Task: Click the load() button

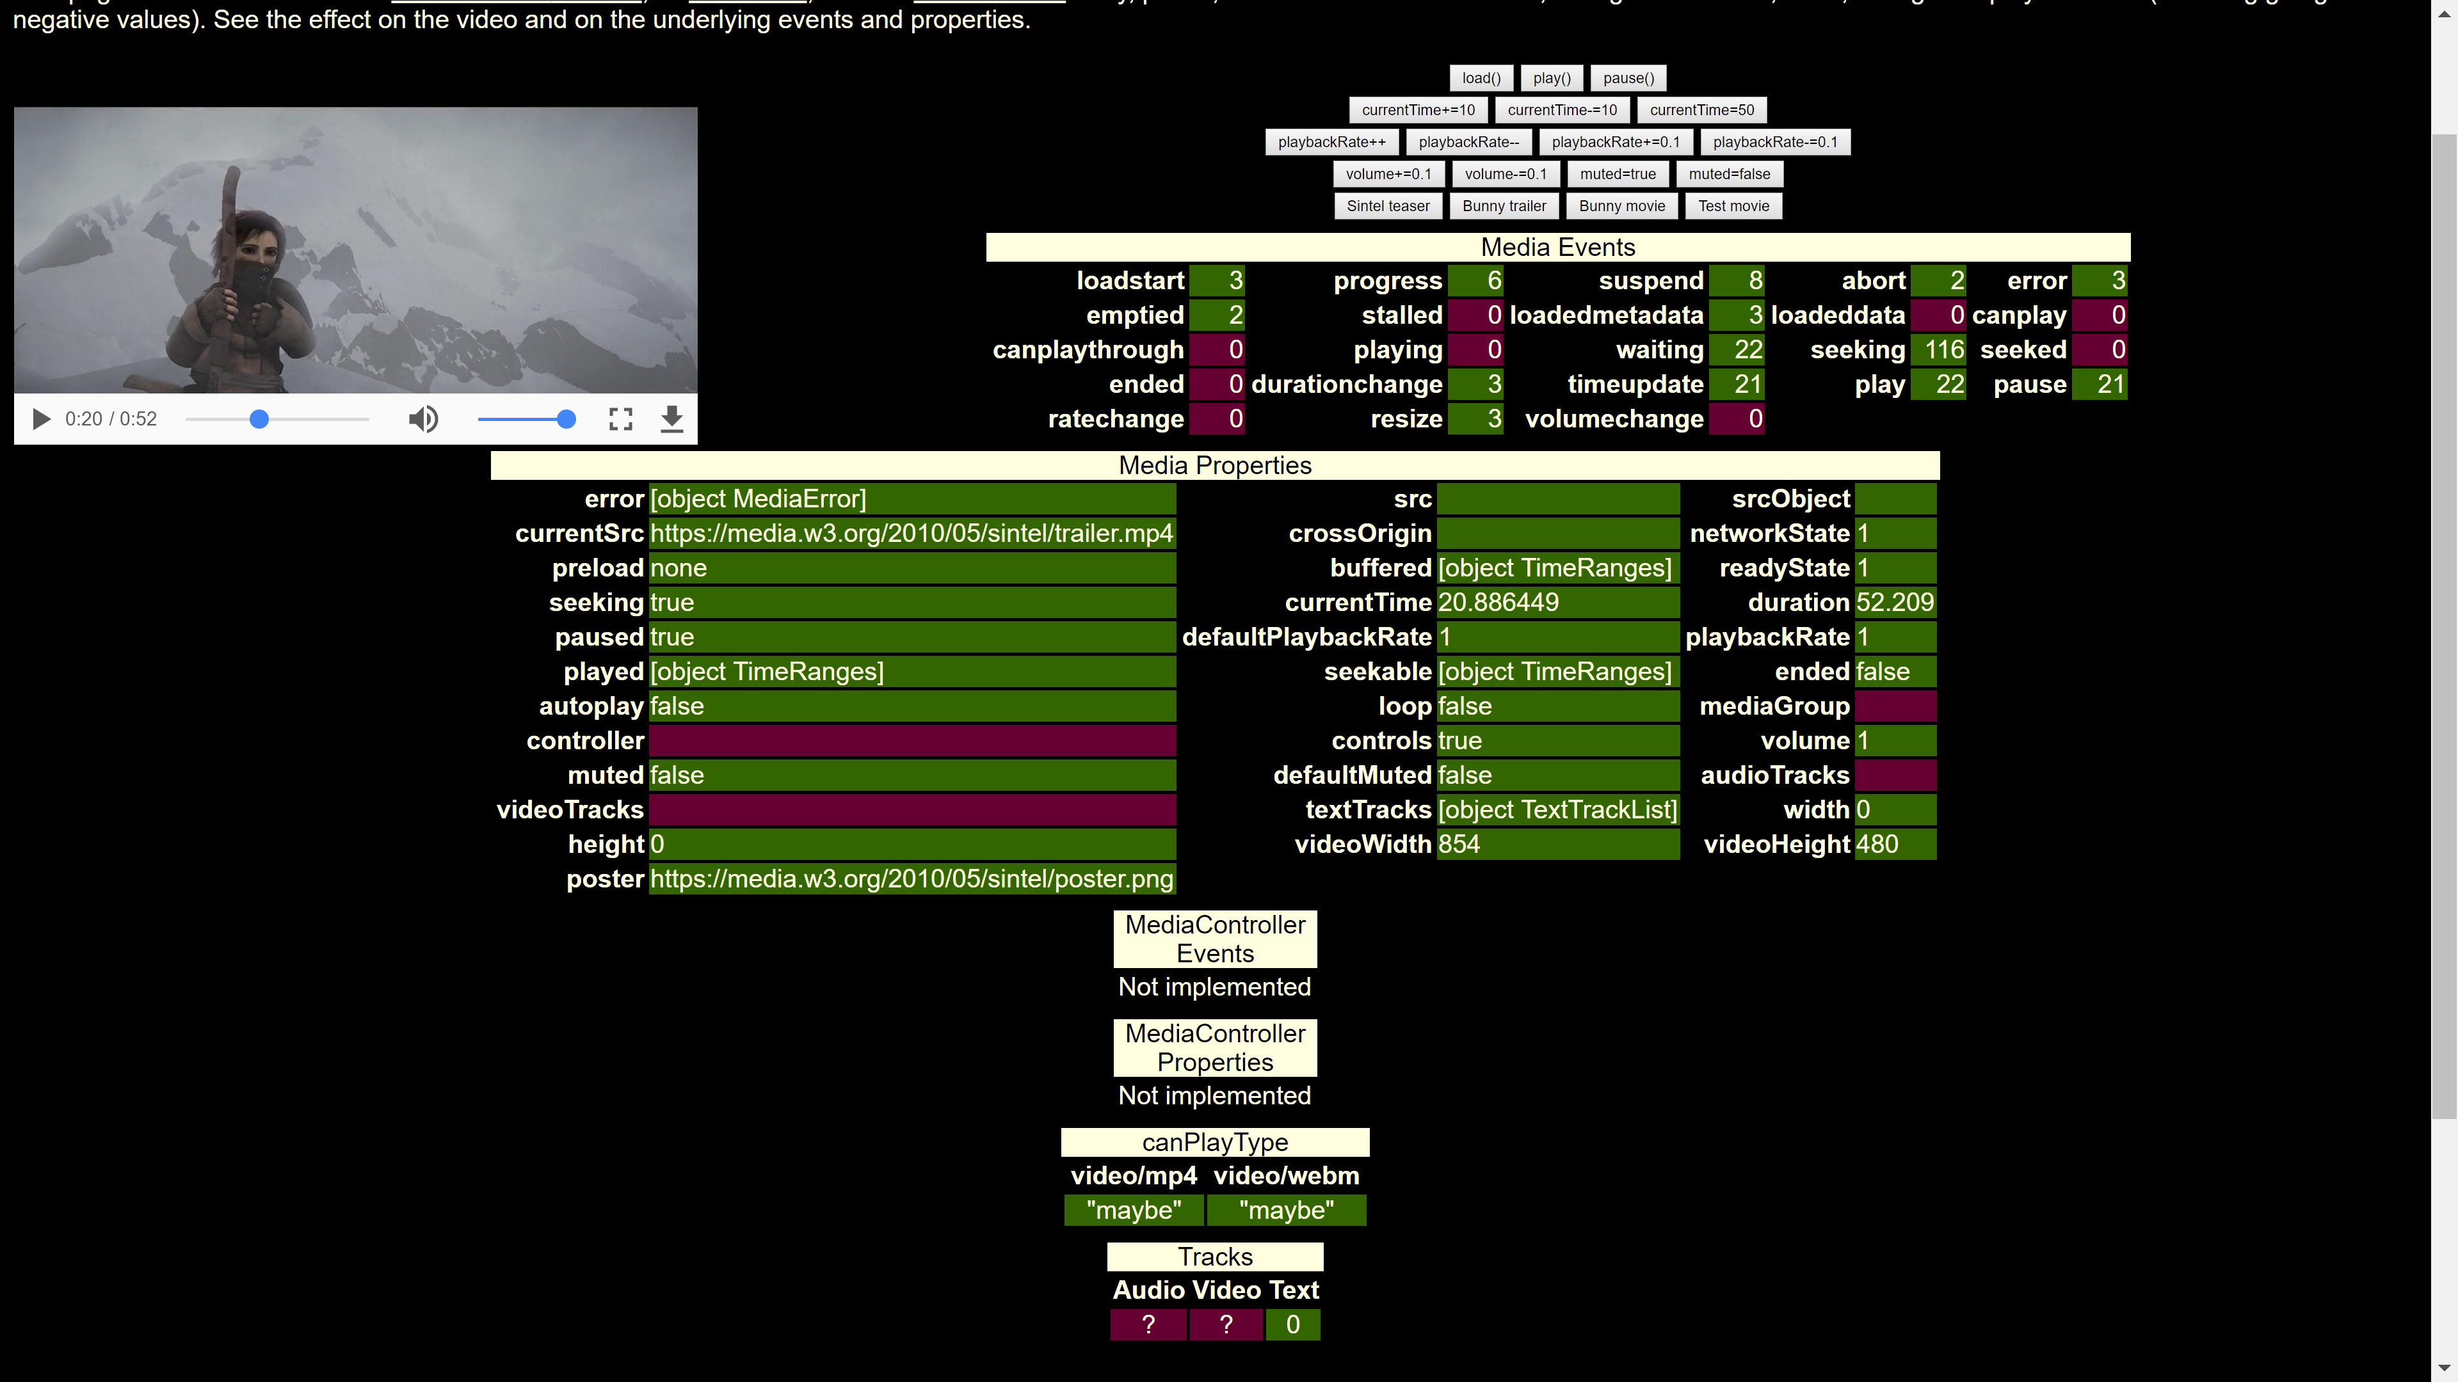Action: tap(1481, 78)
